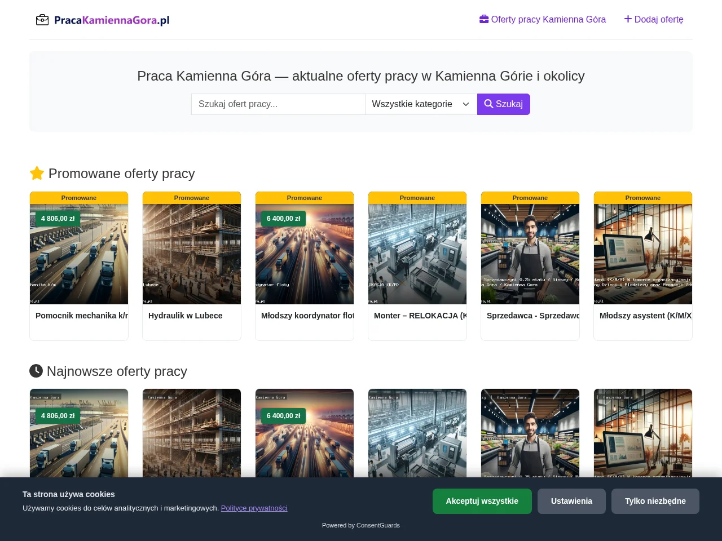Click the clock icon beside Najnowsze oferty
Screen dimensions: 722x541
[x=36, y=371]
